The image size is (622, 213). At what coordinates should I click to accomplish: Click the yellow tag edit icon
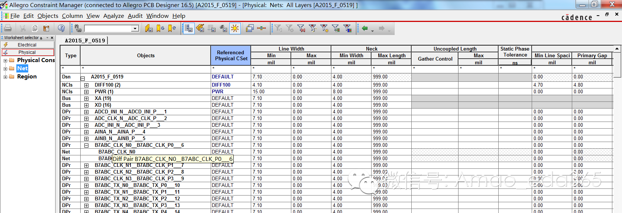point(200,28)
